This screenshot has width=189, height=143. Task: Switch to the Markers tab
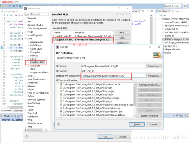coord(7,116)
